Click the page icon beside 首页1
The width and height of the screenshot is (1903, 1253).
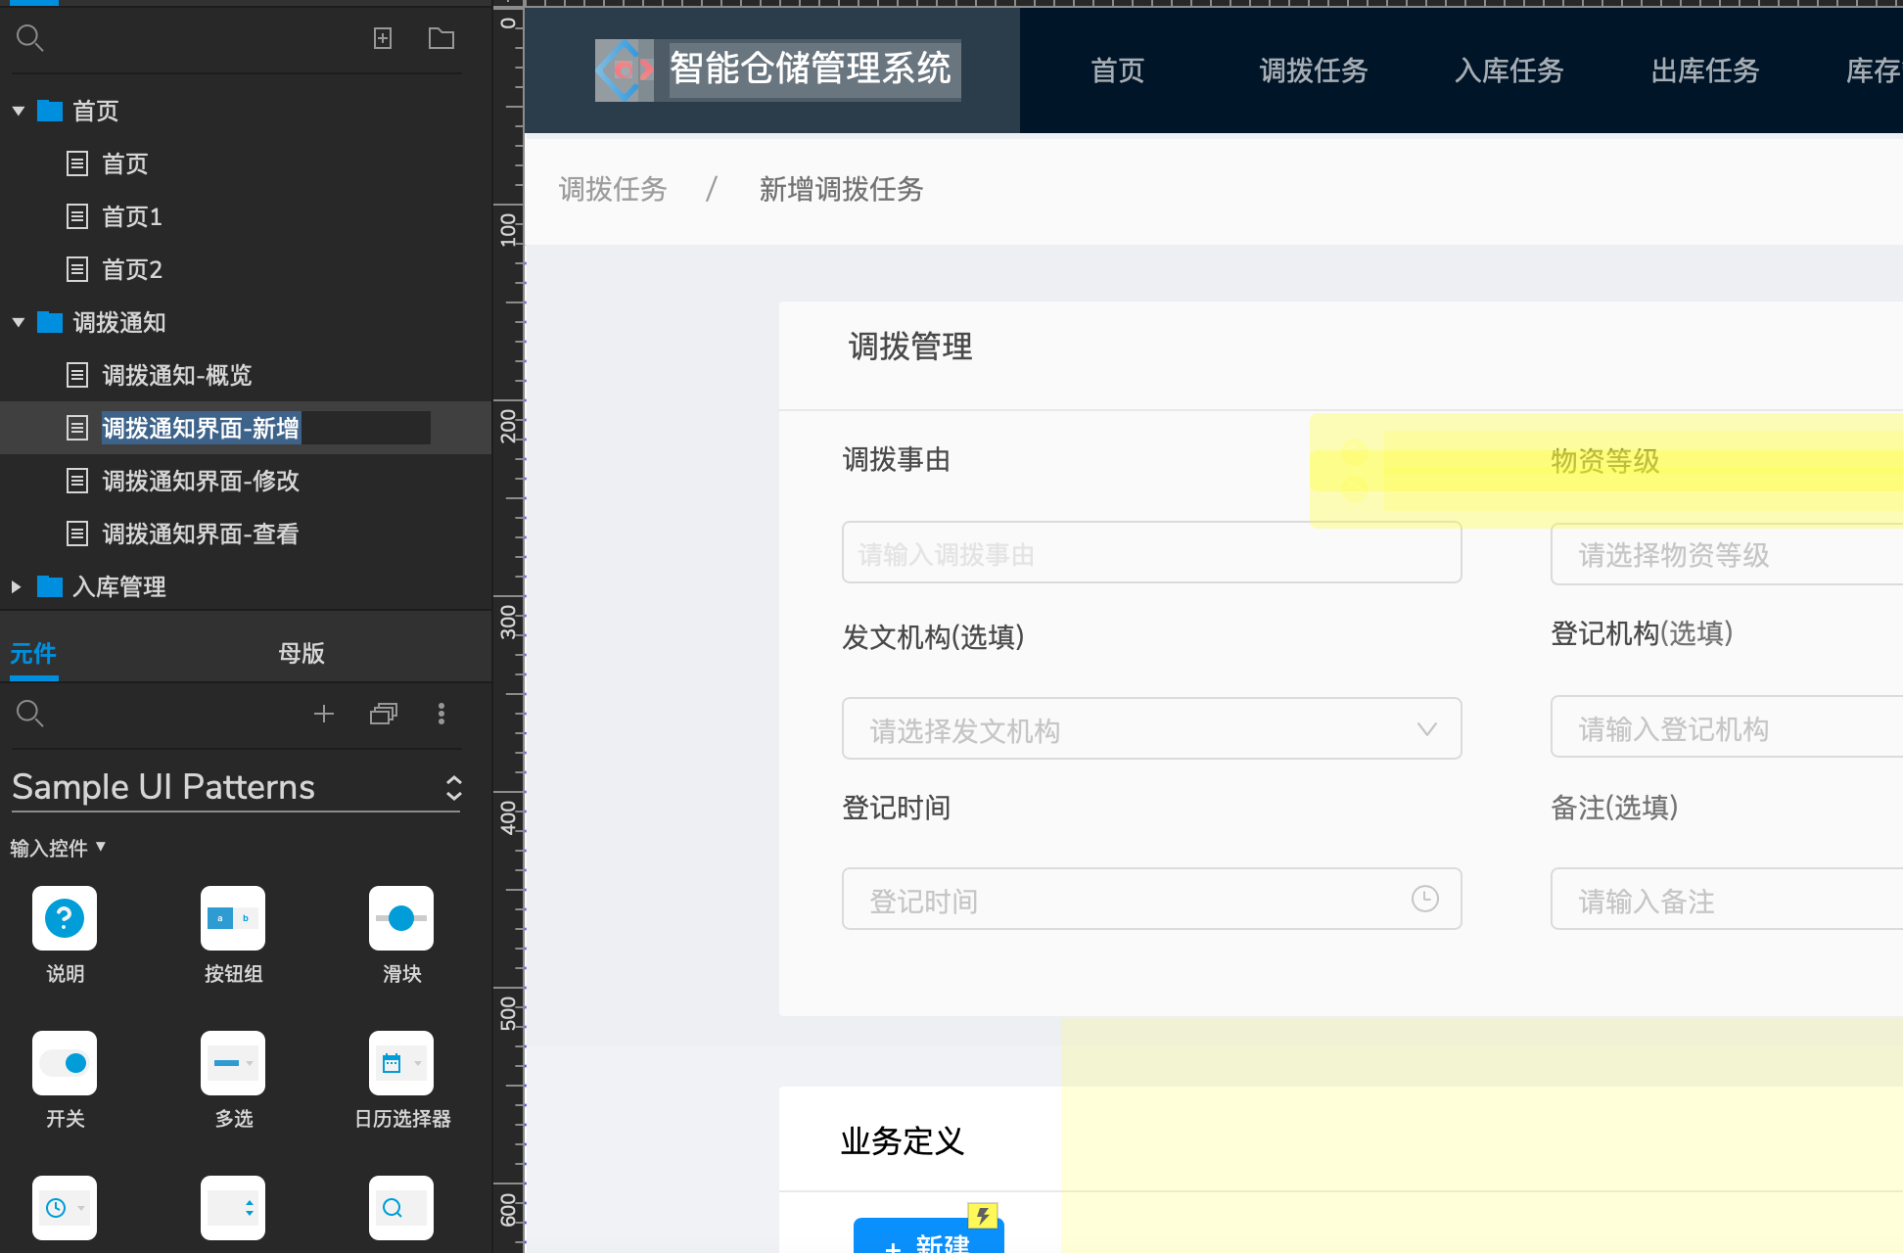77,216
